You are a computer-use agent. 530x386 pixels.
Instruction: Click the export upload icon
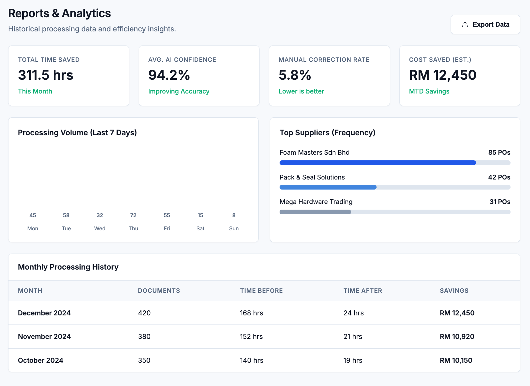(464, 24)
